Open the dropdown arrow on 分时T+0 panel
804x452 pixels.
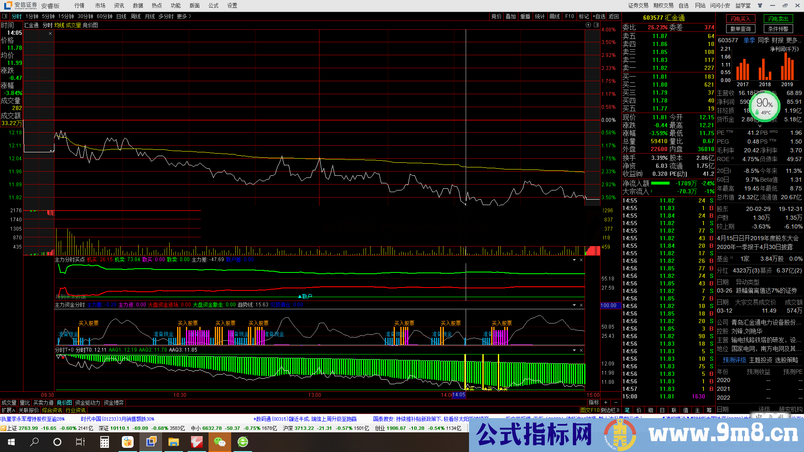(x=574, y=350)
